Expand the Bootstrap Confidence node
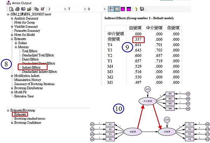 tap(12, 123)
